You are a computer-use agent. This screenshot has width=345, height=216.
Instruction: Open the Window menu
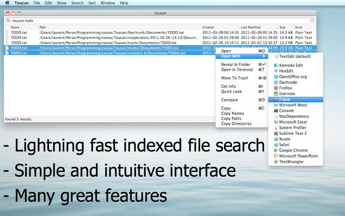(107, 3)
